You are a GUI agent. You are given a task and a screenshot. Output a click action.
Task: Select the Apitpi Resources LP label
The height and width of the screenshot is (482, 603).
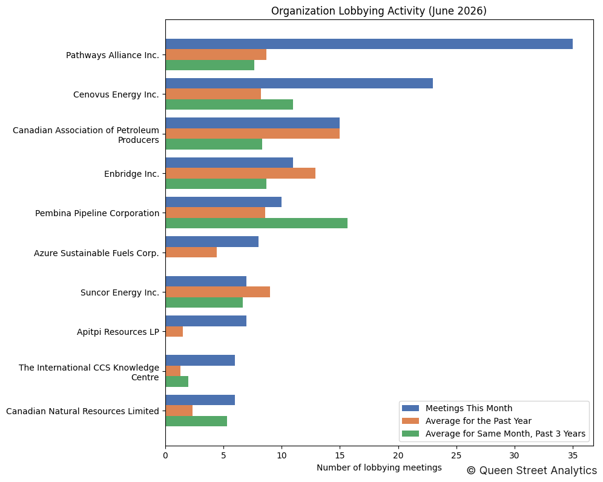click(117, 332)
